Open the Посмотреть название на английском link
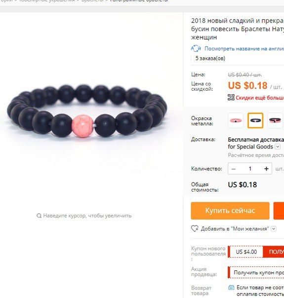This screenshot has height=298, width=284. tap(244, 49)
